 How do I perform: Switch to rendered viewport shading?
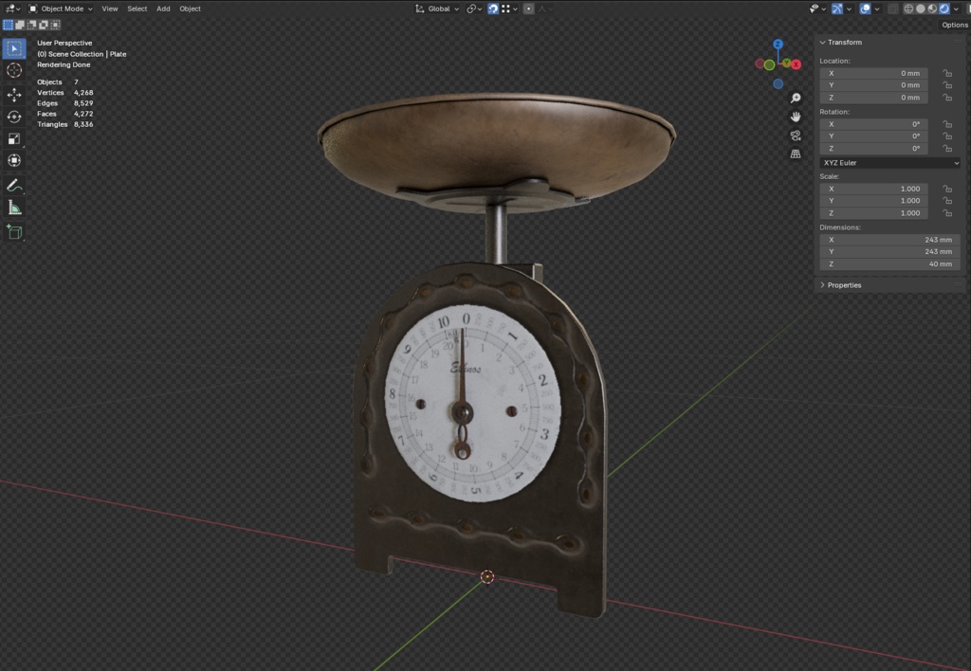point(944,9)
